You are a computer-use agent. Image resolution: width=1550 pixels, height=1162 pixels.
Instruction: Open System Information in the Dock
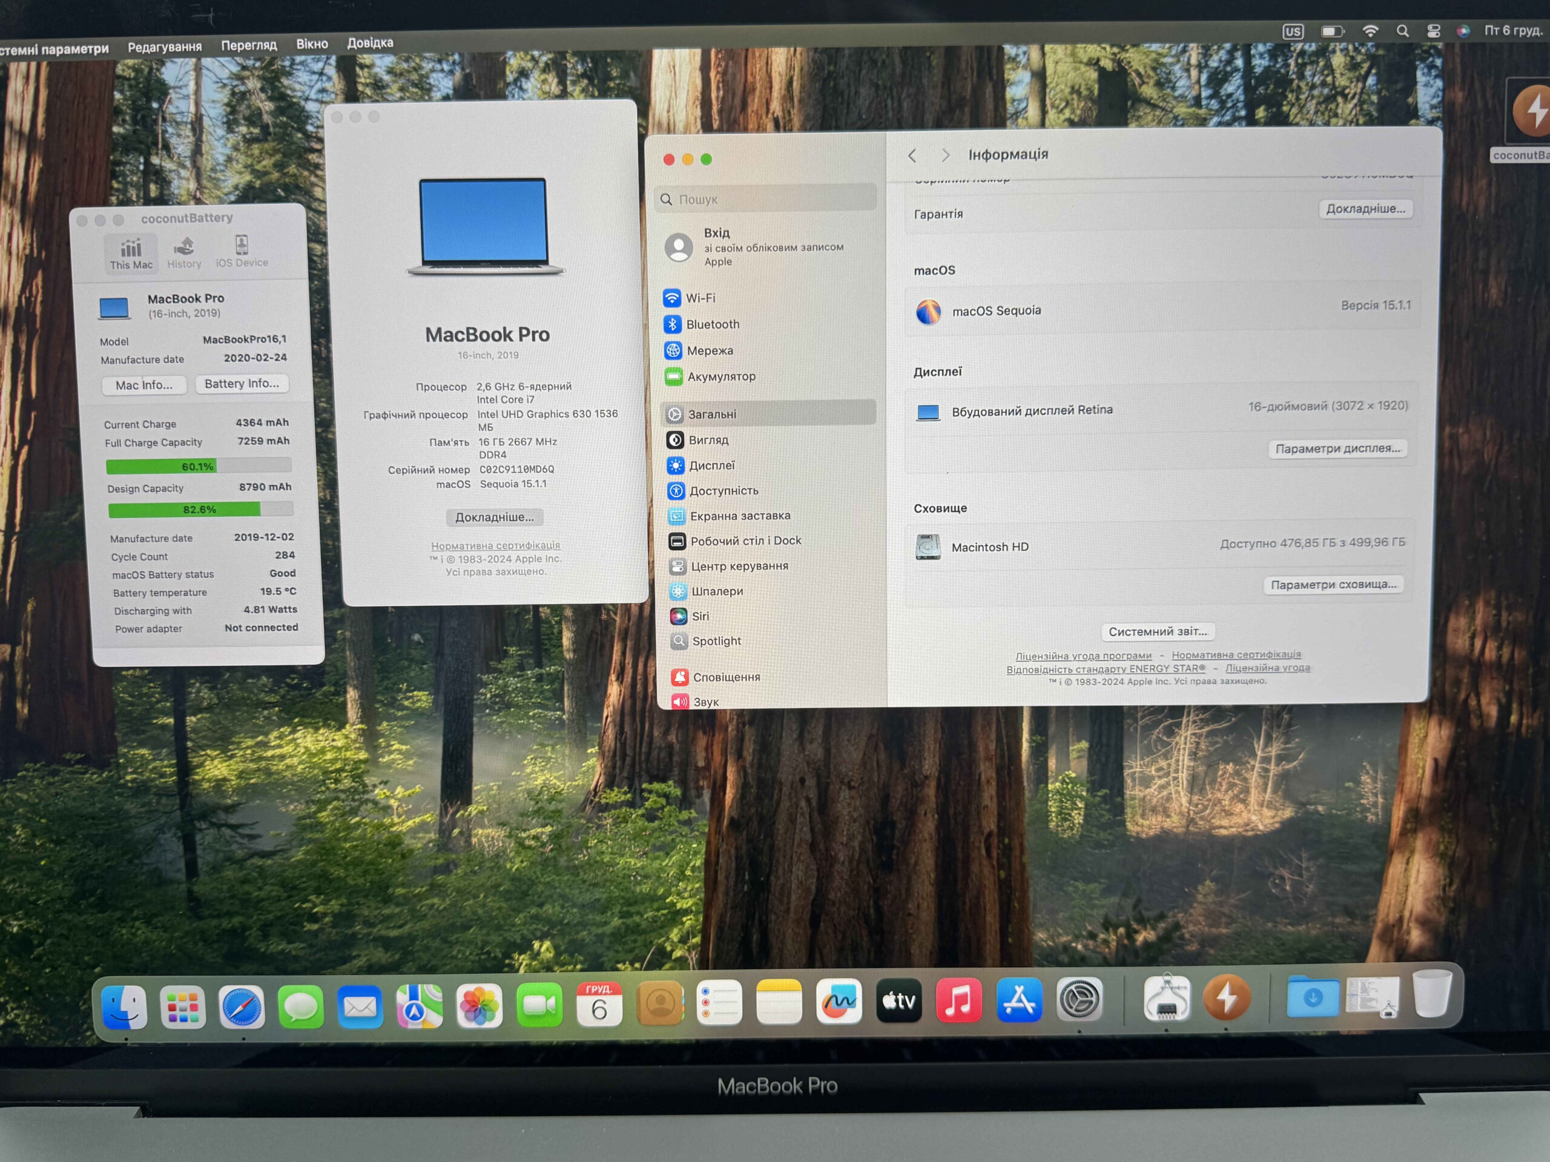coord(1166,997)
